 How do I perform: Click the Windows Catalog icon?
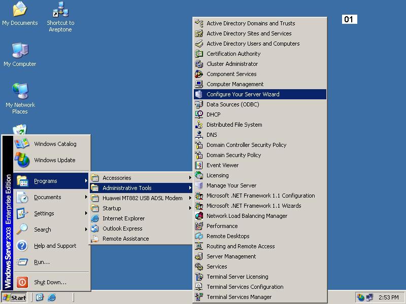[x=22, y=143]
